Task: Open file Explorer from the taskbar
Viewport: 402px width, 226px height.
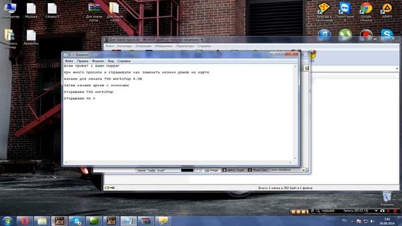Action: tap(42, 221)
